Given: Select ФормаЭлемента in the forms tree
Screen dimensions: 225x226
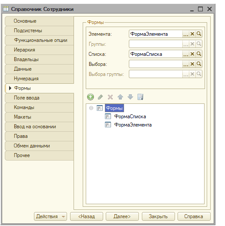Looking at the screenshot, I should (x=133, y=125).
